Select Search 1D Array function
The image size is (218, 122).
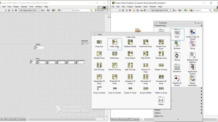coord(115,67)
